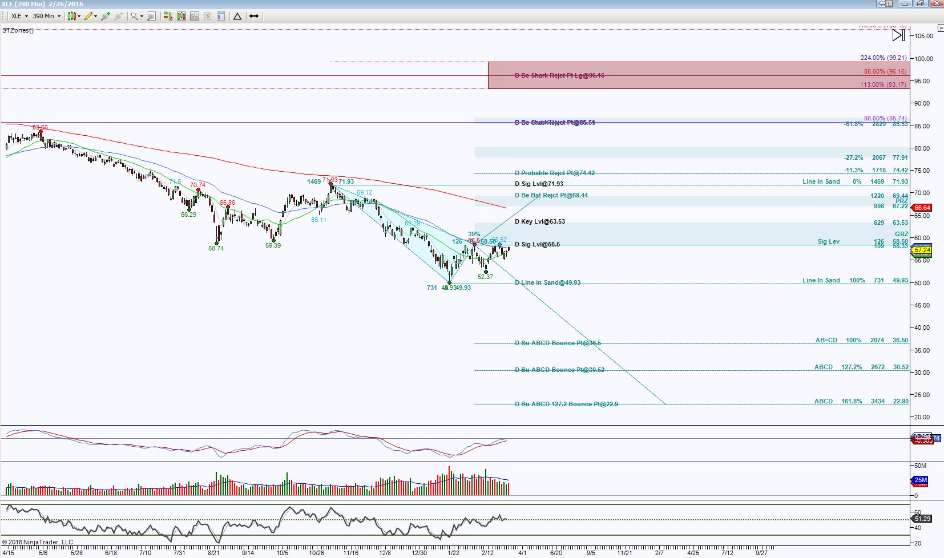The height and width of the screenshot is (558, 944).
Task: Select the arrow cursor pointer tool
Action: [134, 16]
